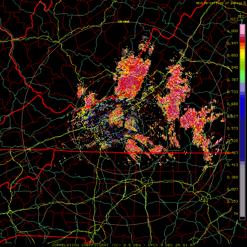Image resolution: width=247 pixels, height=247 pixels.
Task: Click the 0.733 scale value
Action: click(x=232, y=92)
